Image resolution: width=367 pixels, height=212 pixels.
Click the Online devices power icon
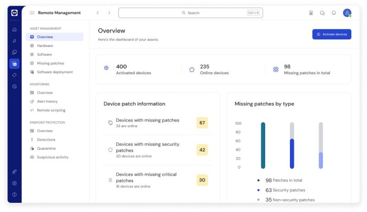[x=192, y=69]
